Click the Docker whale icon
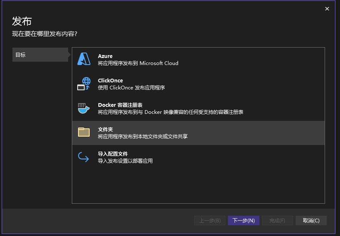The image size is (340, 236). [84, 108]
